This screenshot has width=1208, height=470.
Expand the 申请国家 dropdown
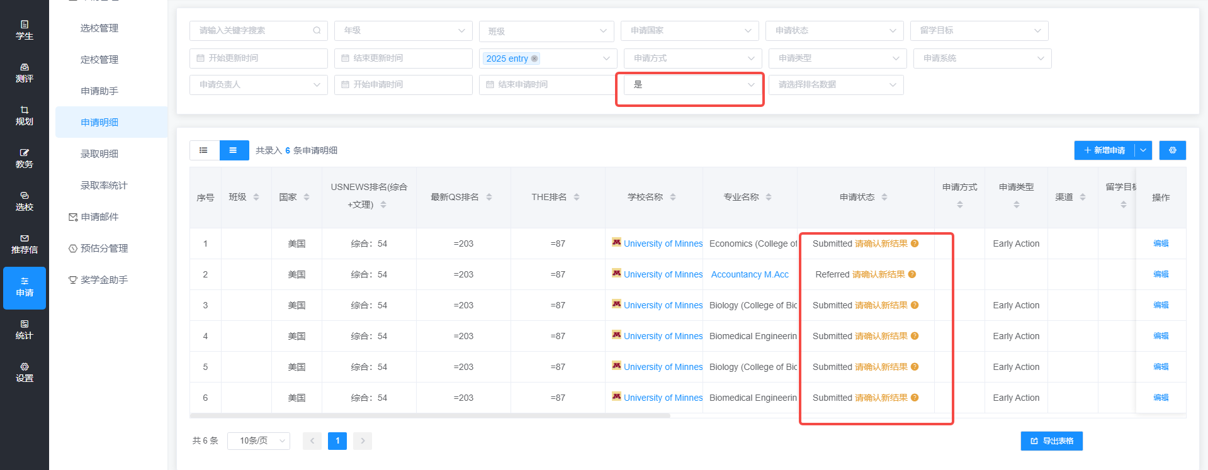pyautogui.click(x=690, y=31)
